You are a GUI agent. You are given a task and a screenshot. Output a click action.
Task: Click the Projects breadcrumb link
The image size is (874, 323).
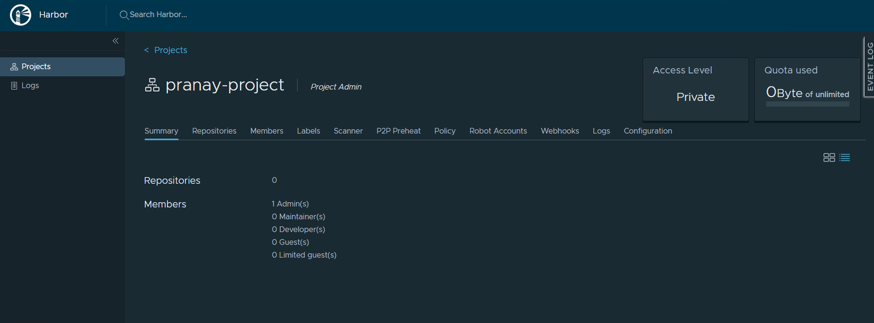click(x=170, y=50)
